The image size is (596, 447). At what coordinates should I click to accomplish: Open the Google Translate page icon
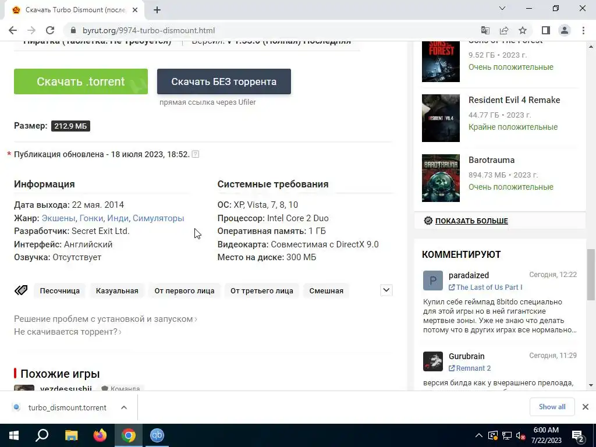tap(485, 30)
